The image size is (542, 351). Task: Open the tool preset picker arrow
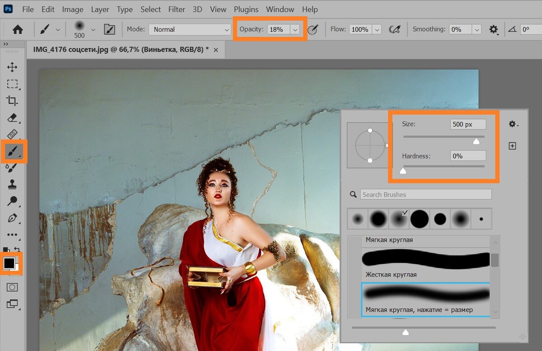click(58, 29)
